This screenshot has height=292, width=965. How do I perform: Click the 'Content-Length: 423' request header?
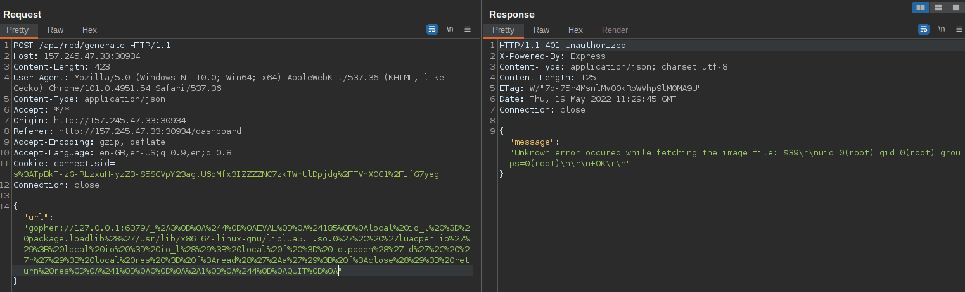coord(61,67)
